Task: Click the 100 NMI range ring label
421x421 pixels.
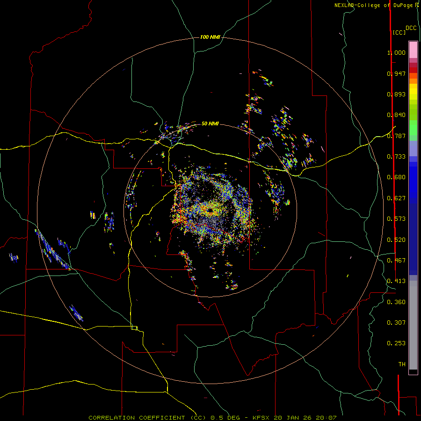Action: tap(210, 37)
